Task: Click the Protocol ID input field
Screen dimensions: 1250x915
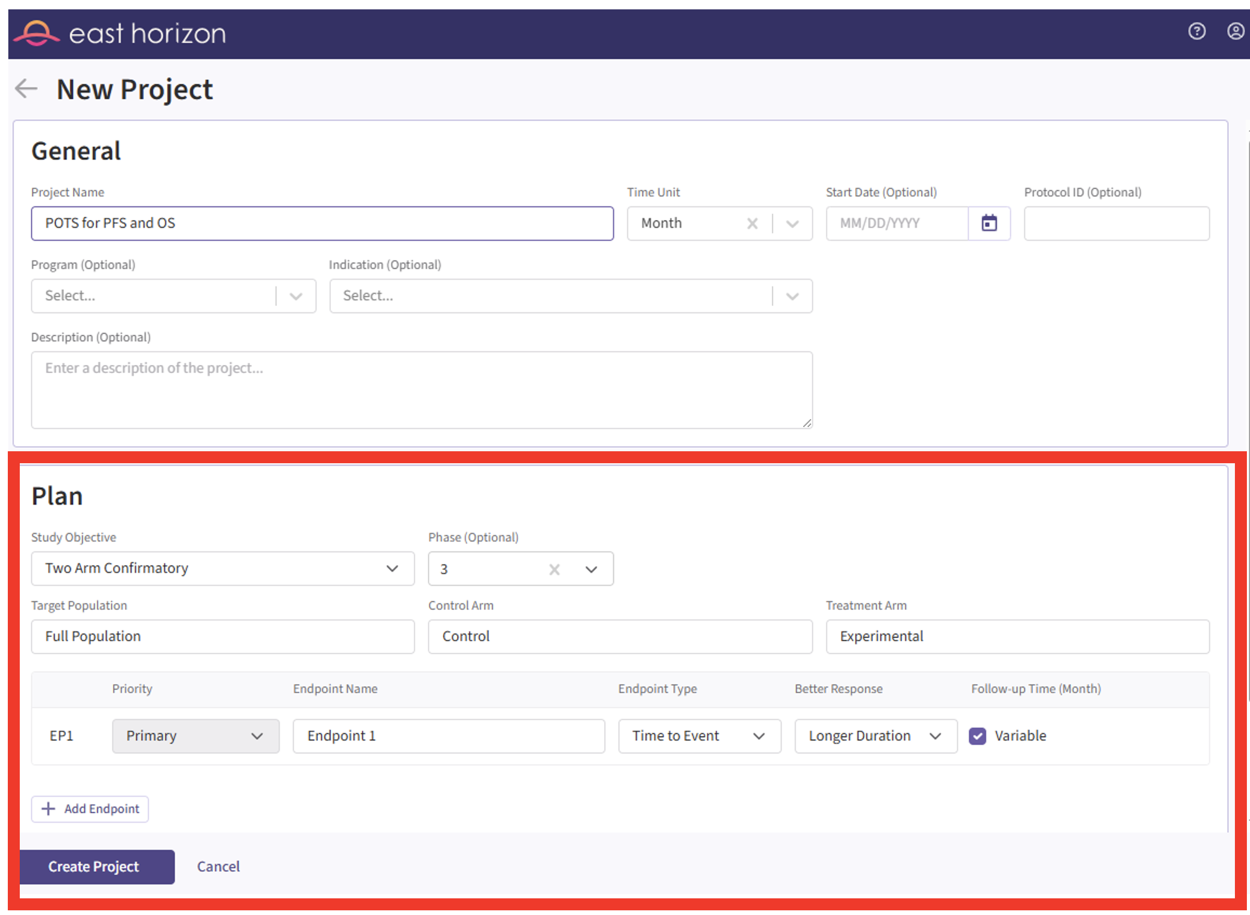Action: (x=1116, y=224)
